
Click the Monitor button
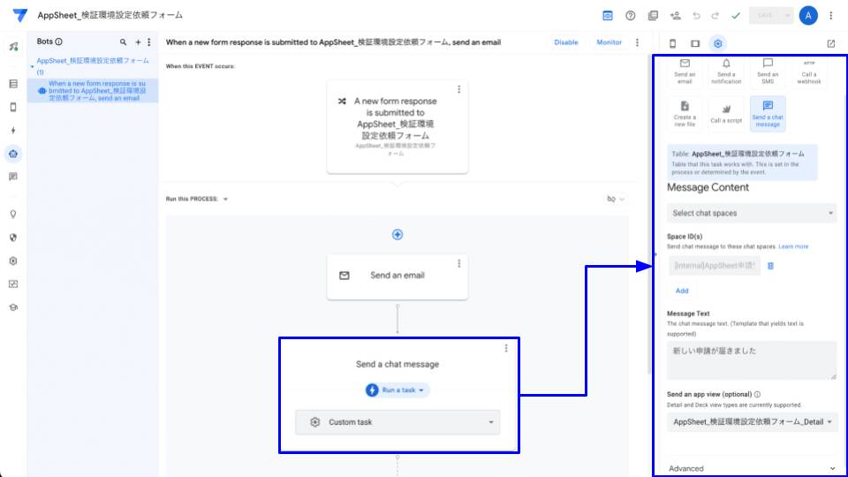pos(609,42)
